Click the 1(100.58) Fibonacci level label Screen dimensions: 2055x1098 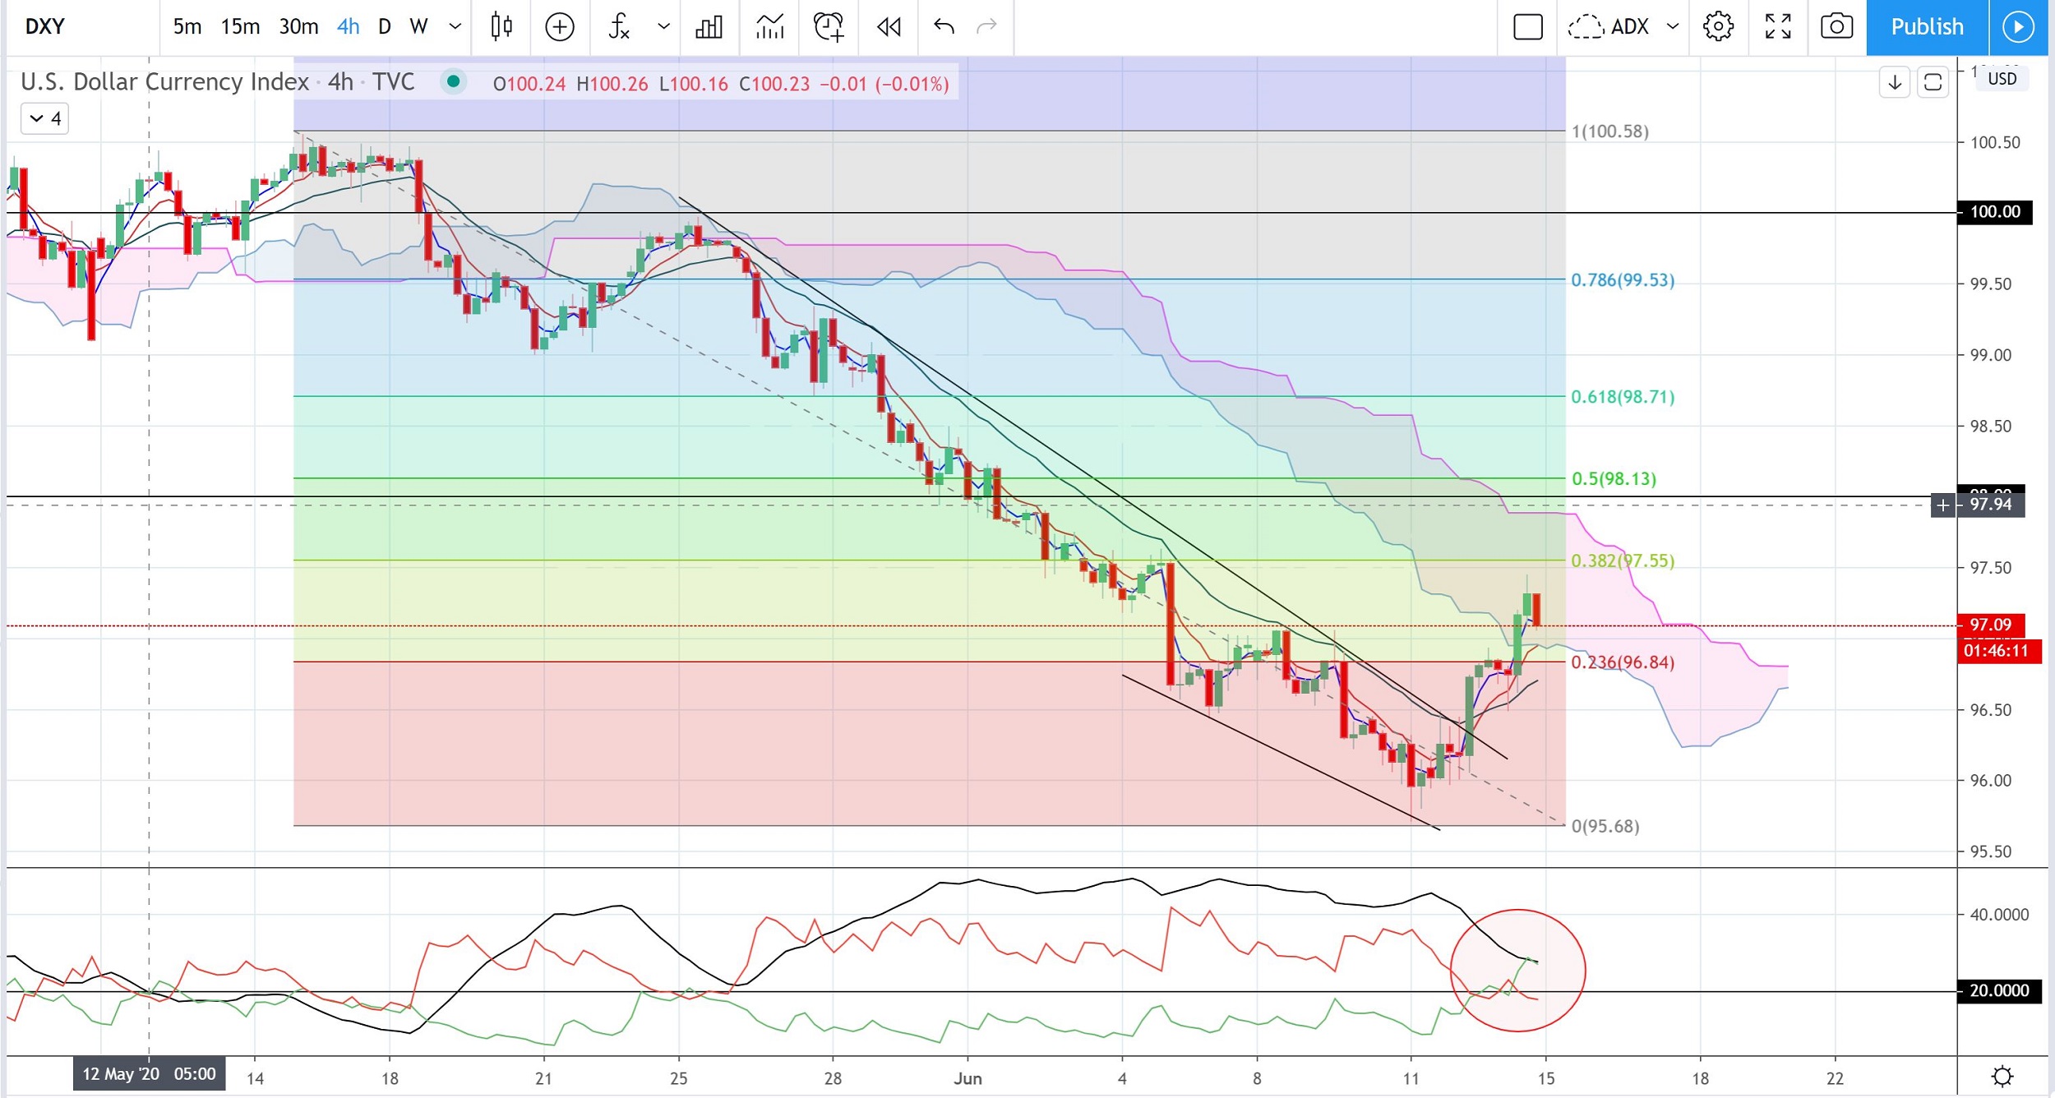1609,131
